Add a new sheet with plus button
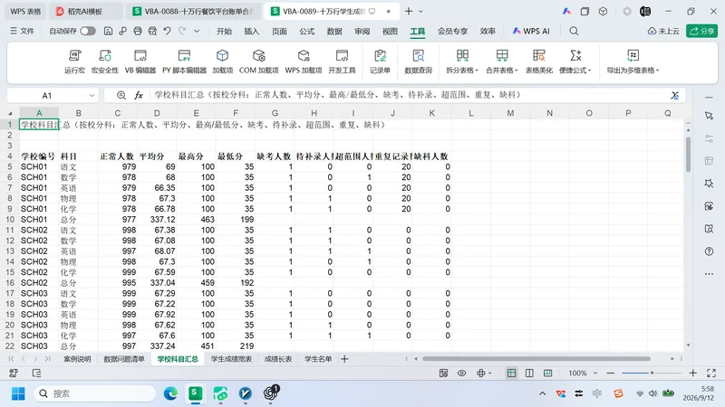The height and width of the screenshot is (407, 725). click(x=344, y=359)
